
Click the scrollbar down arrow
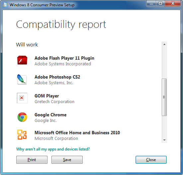pyautogui.click(x=164, y=140)
